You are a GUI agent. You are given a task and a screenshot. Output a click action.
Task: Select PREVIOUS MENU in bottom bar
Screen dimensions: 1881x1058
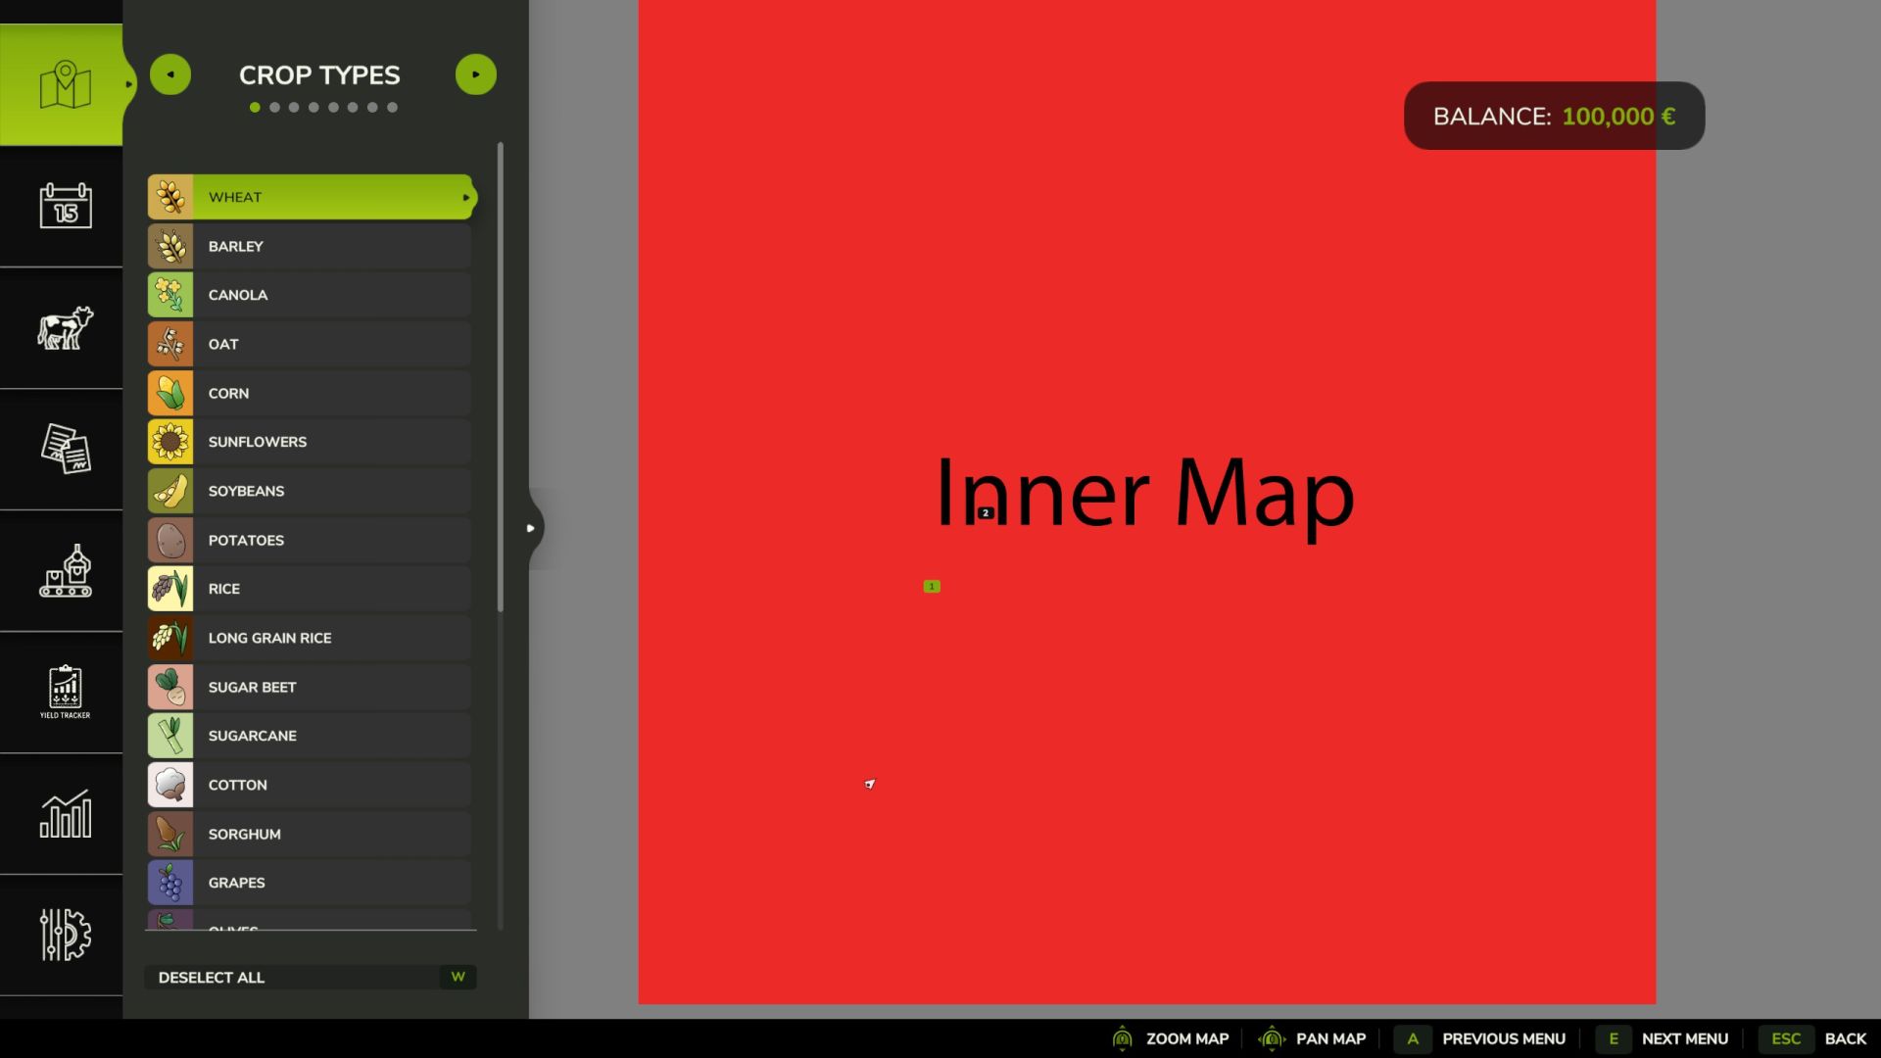[x=1504, y=1038]
